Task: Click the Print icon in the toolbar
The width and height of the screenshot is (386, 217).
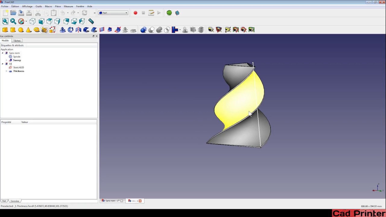Action: [x=29, y=13]
